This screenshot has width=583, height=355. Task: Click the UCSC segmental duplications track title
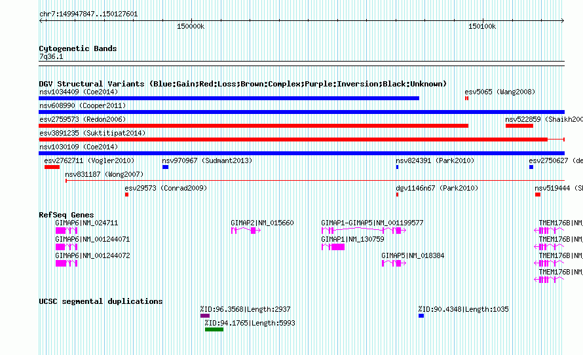[x=101, y=301]
